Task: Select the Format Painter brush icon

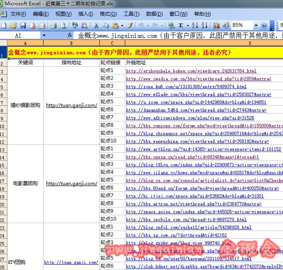Action: click(x=129, y=26)
